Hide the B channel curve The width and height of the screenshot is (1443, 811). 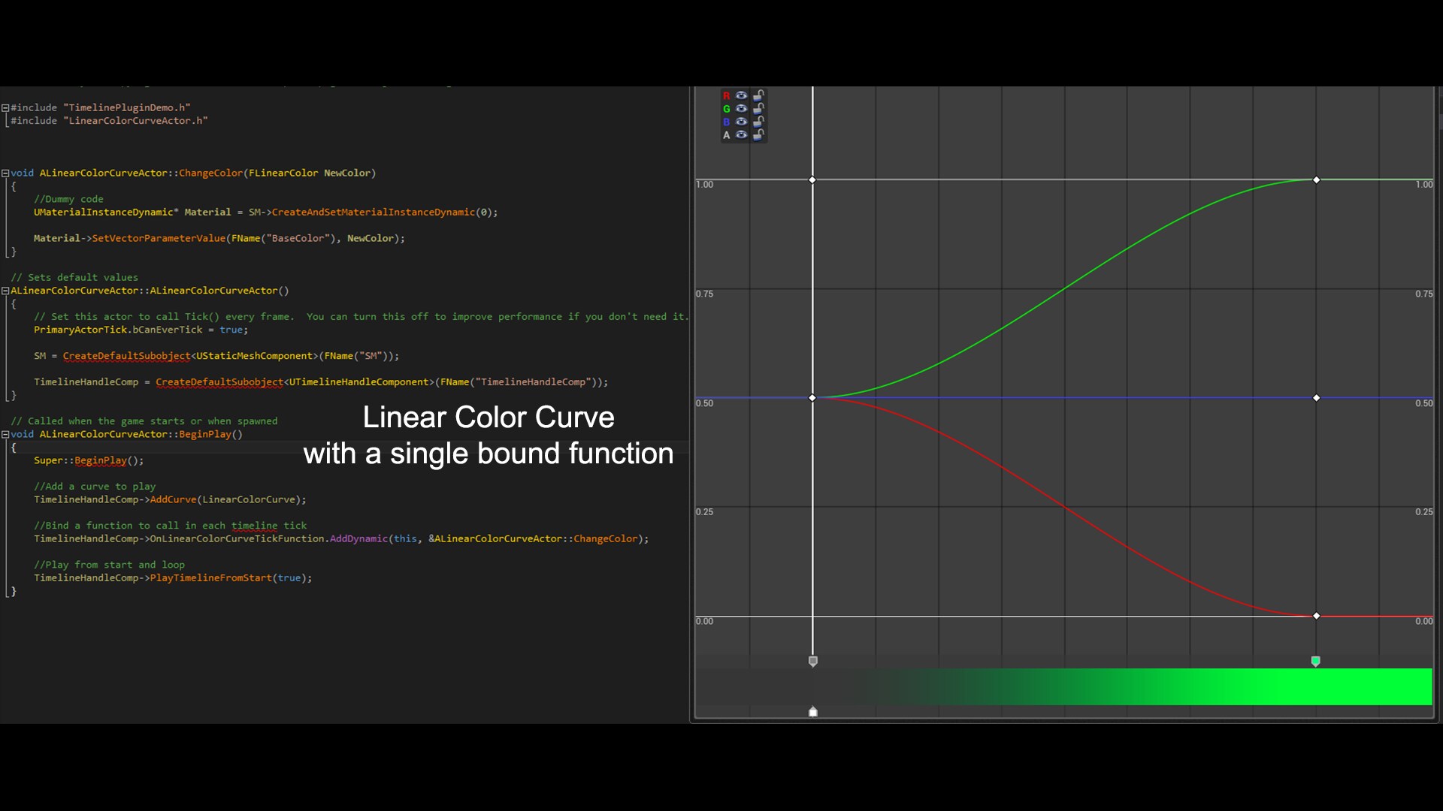742,122
